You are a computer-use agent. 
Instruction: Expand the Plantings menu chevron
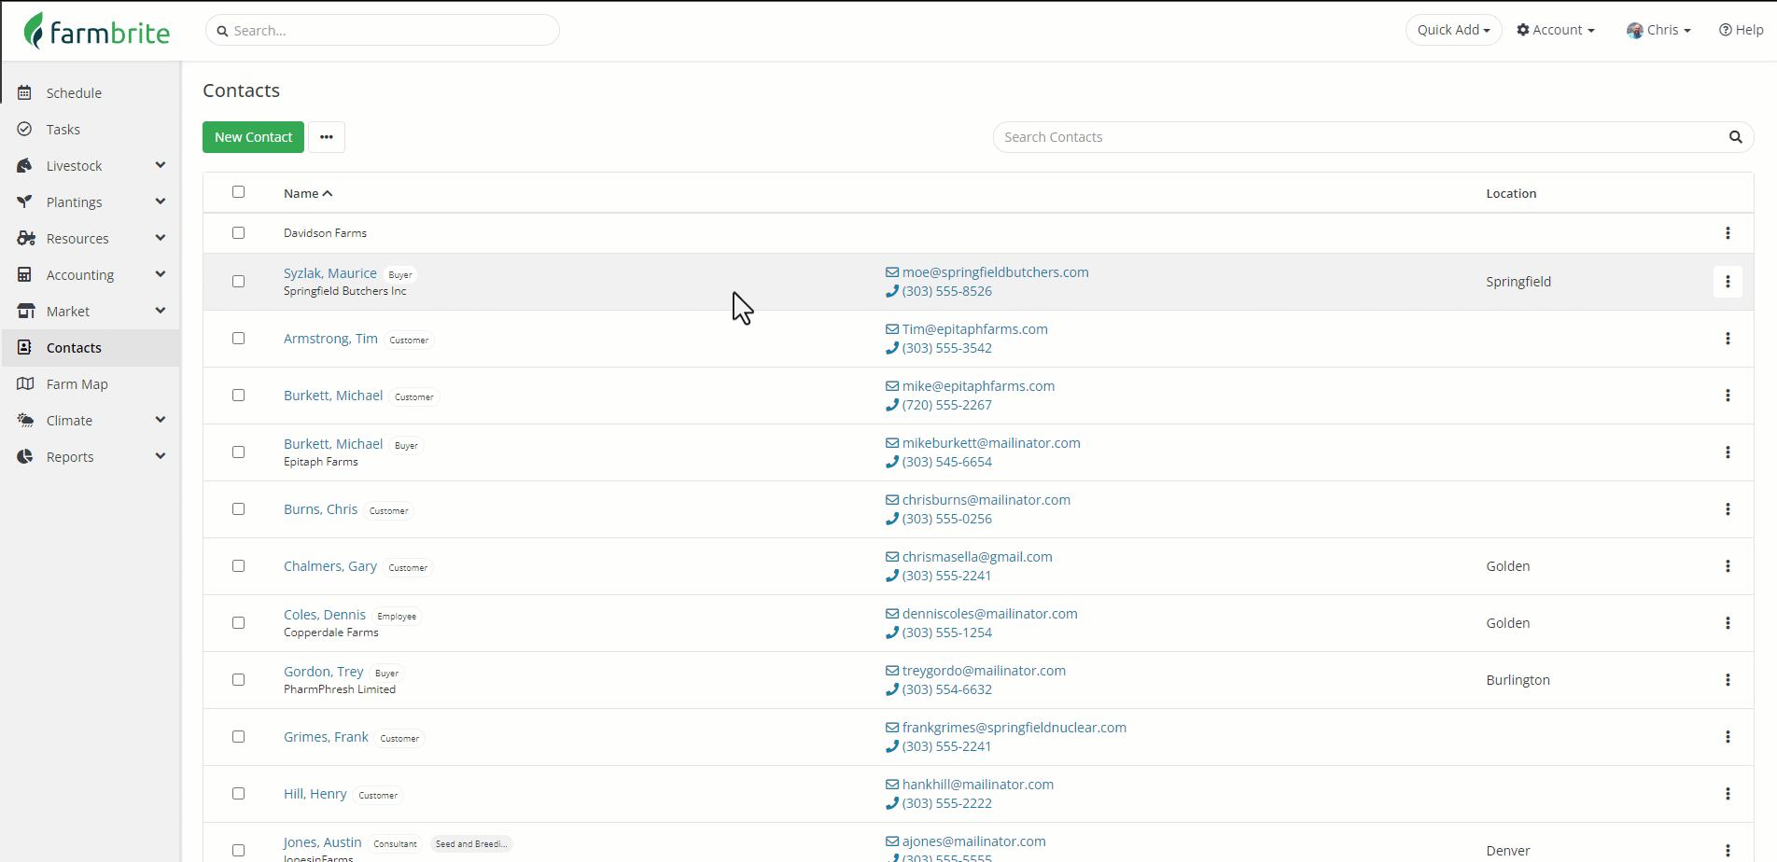[161, 202]
